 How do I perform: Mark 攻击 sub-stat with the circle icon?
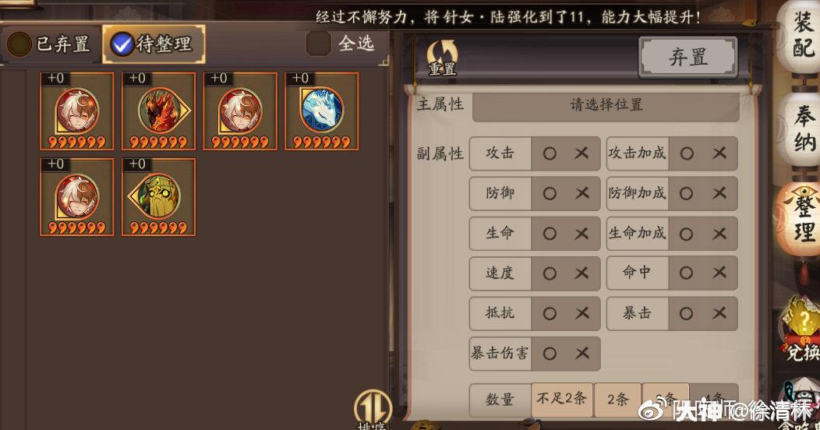(549, 153)
